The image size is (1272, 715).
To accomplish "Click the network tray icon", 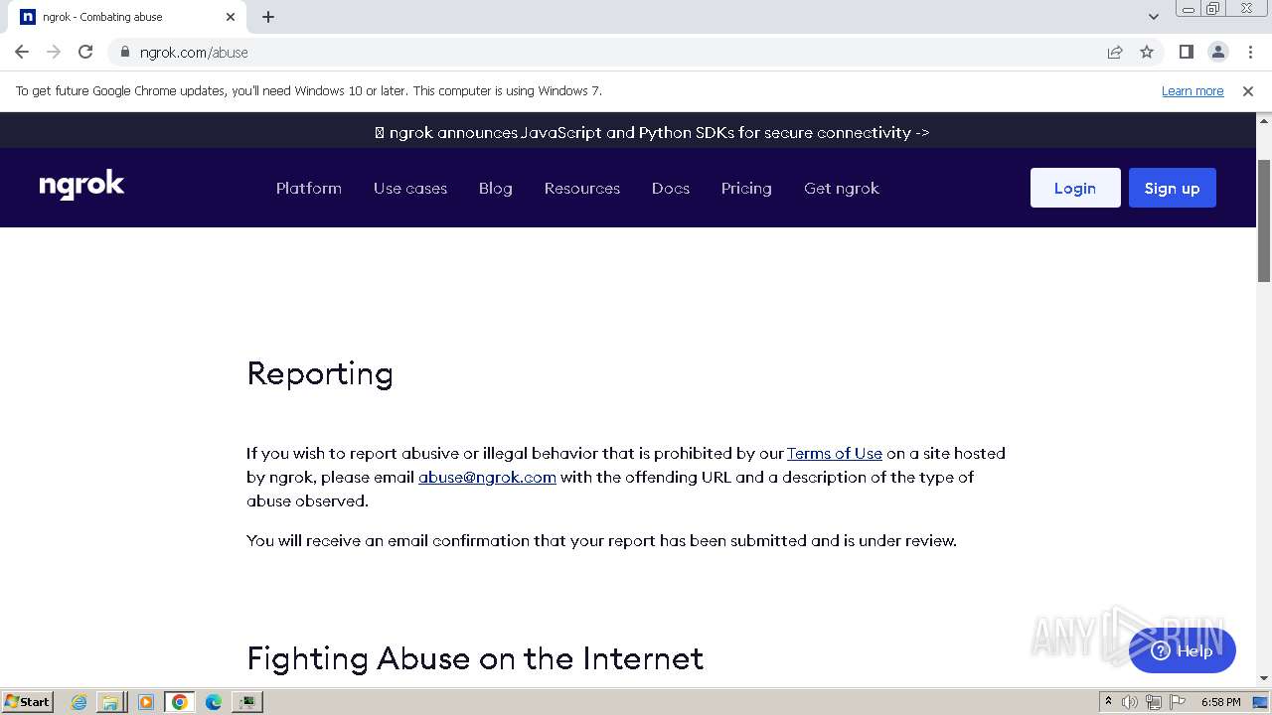I will coord(1153,702).
